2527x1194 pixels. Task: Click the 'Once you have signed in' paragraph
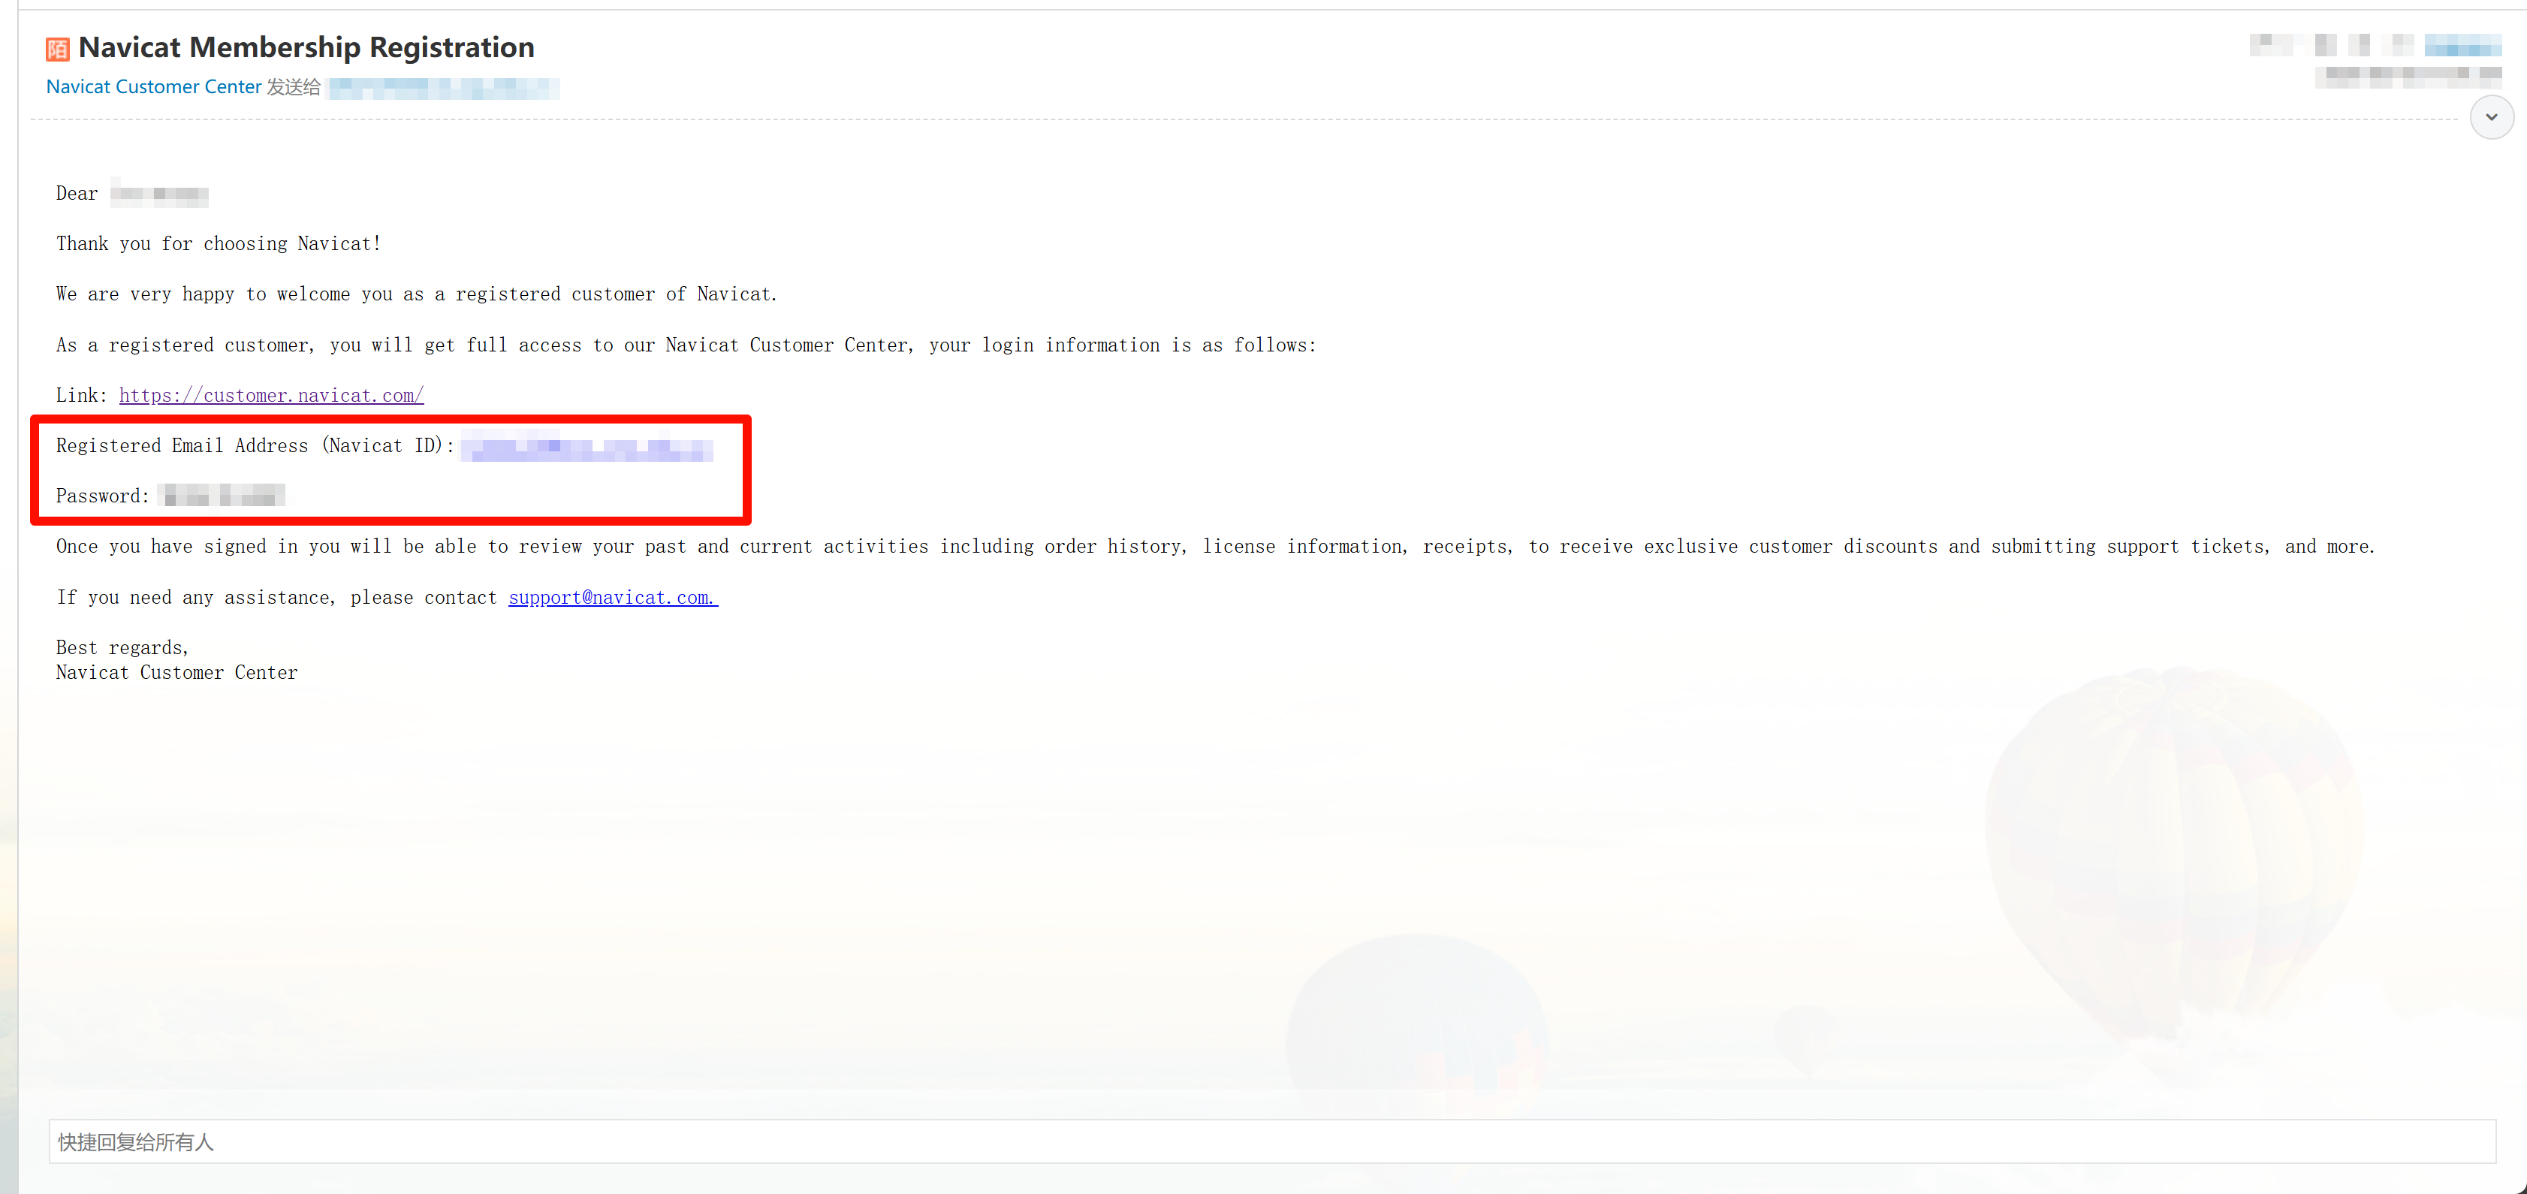tap(1214, 547)
